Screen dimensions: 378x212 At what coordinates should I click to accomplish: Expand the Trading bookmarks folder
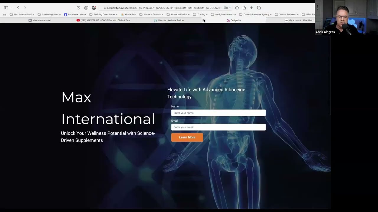(200, 14)
